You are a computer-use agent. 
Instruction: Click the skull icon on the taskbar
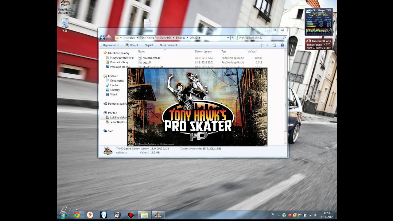point(103,215)
